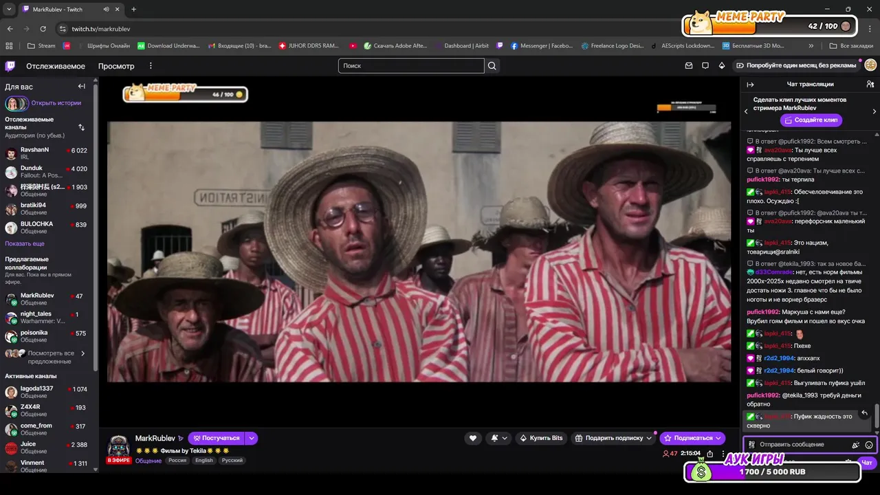Open the Stream bookmarks folder

41,46
